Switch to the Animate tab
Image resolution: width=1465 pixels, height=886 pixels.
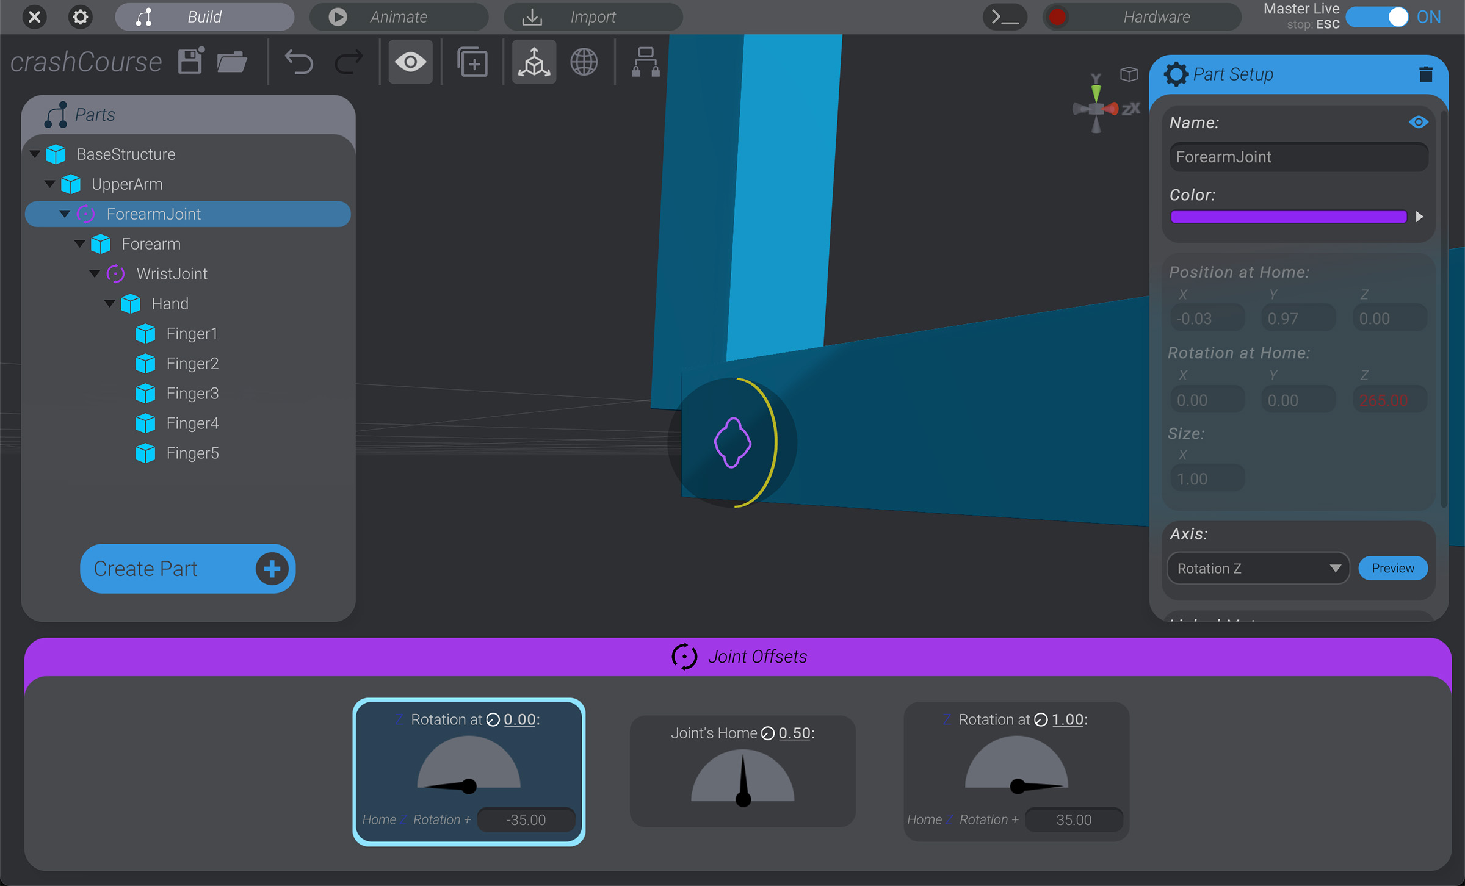coord(398,16)
